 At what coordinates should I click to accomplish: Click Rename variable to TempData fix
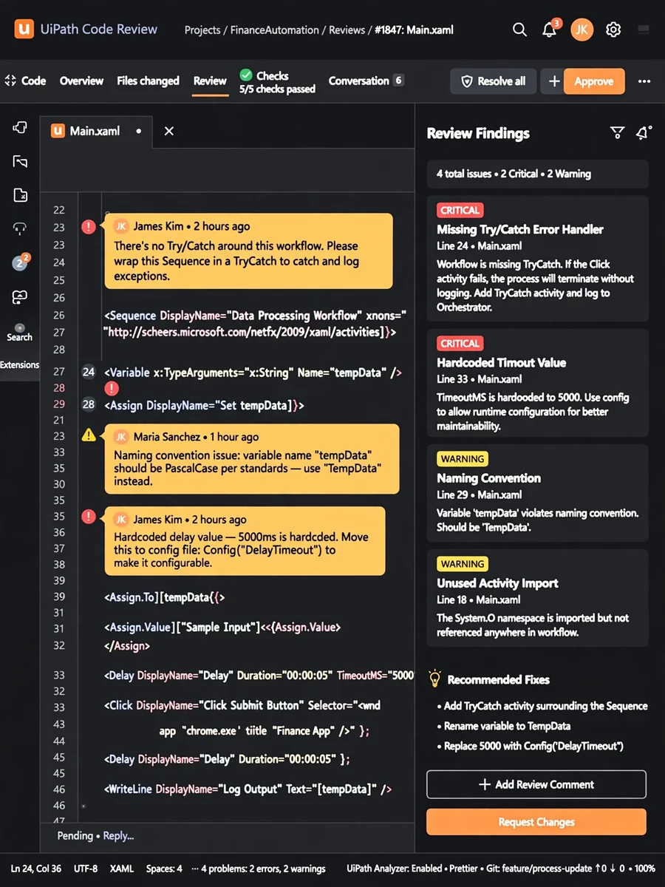click(507, 726)
